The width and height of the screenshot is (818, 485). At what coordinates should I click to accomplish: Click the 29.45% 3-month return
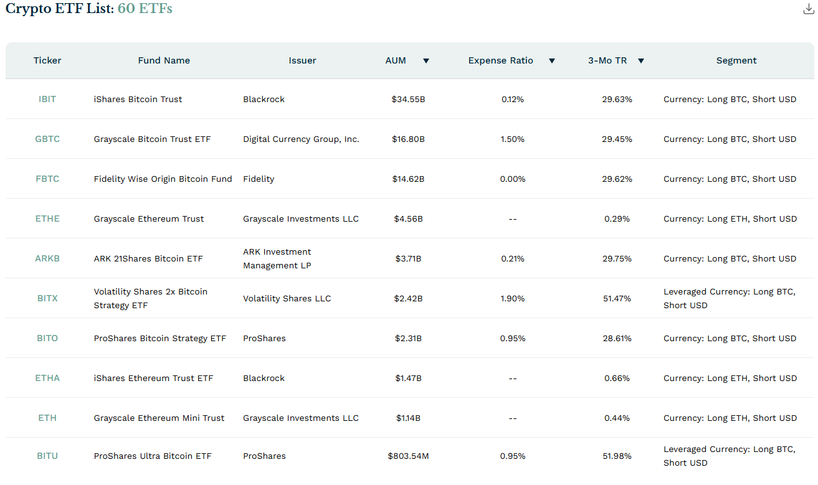[x=617, y=139]
